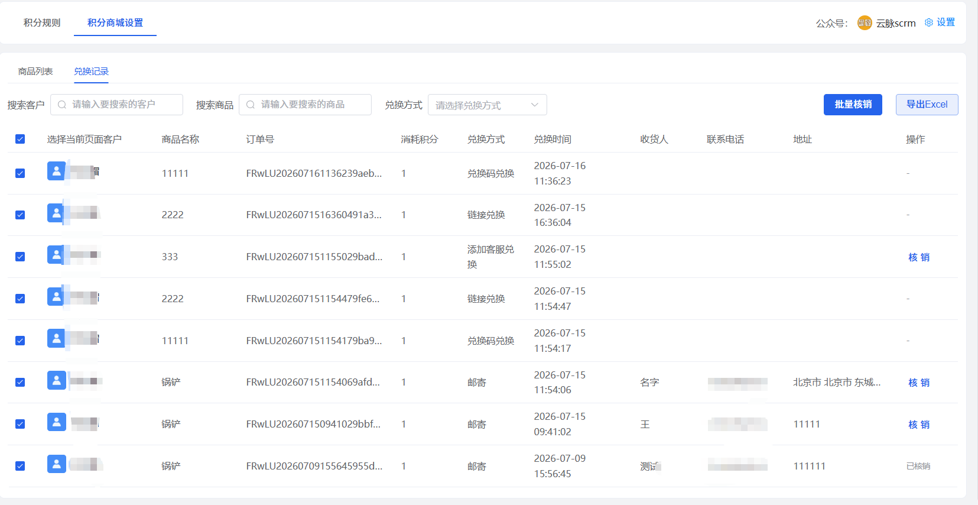Screen dimensions: 978x505
Task: Click the 操作 column header
Action: [915, 139]
